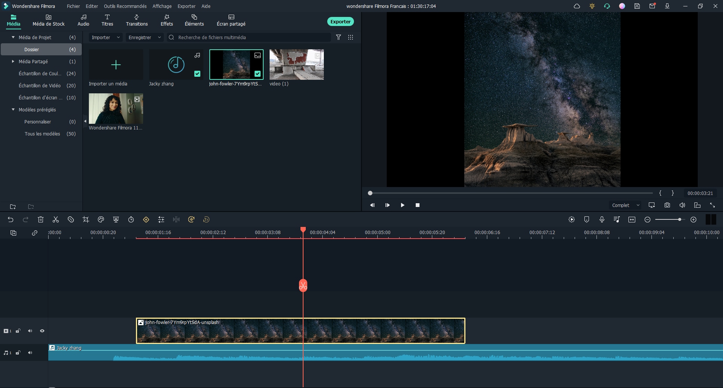Collapse the Média de Projet tree
Screen dimensions: 723x388
(x=13, y=37)
